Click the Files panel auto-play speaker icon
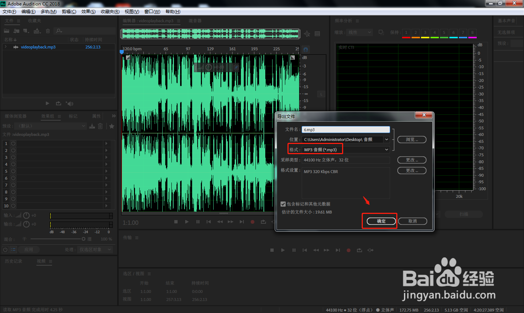 tap(70, 103)
